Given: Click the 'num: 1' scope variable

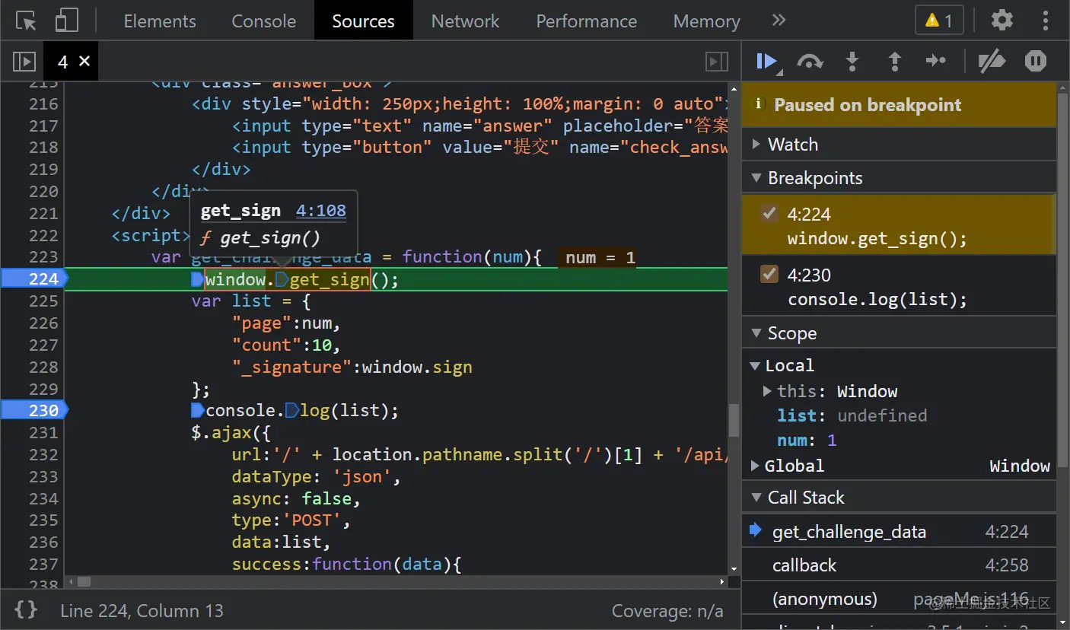Looking at the screenshot, I should (807, 441).
